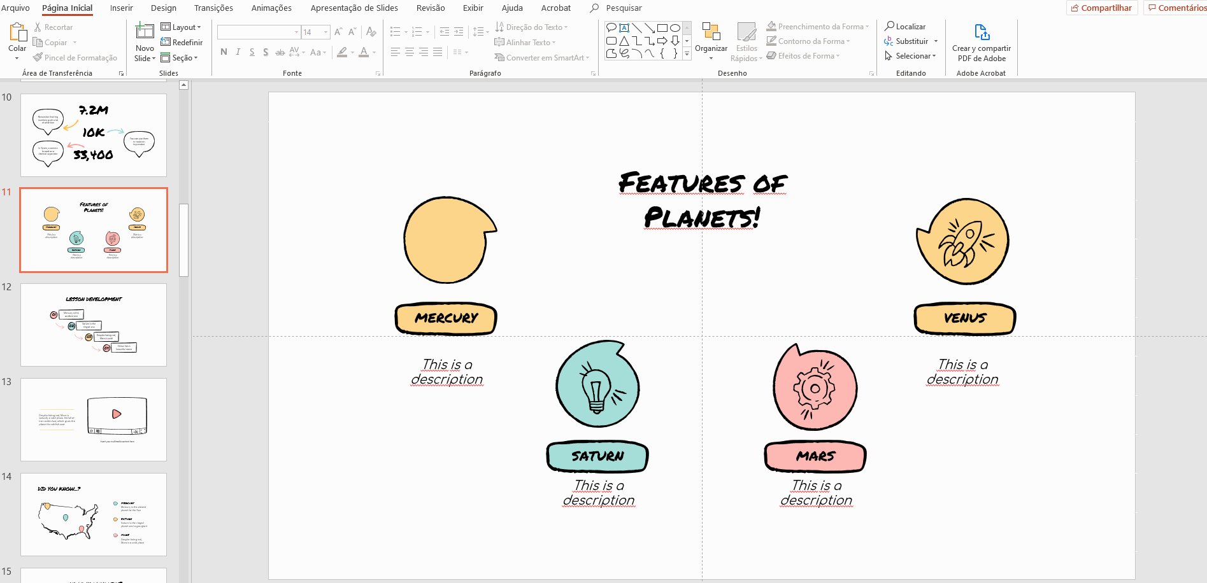The height and width of the screenshot is (583, 1207).
Task: Increase font size with the larger A icon
Action: 338,32
